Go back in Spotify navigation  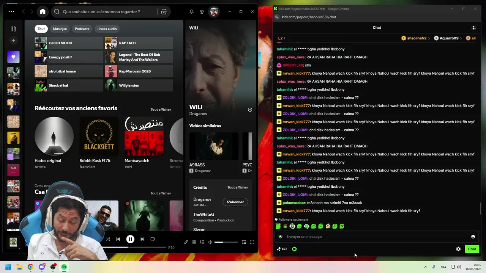coord(24,12)
